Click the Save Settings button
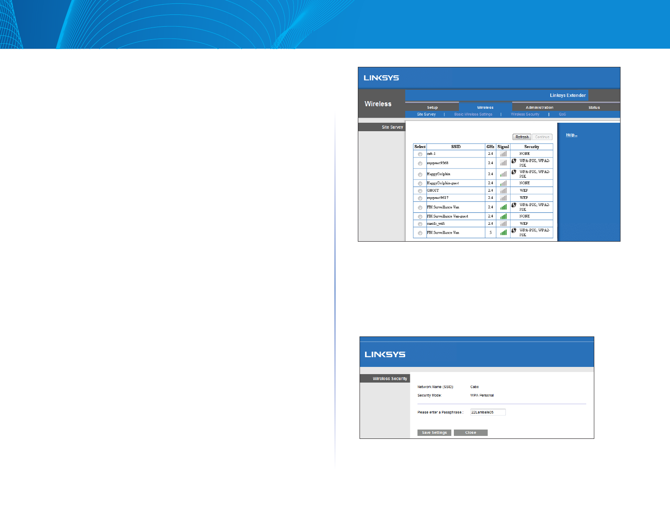Image resolution: width=670 pixels, height=518 pixels. [x=434, y=433]
